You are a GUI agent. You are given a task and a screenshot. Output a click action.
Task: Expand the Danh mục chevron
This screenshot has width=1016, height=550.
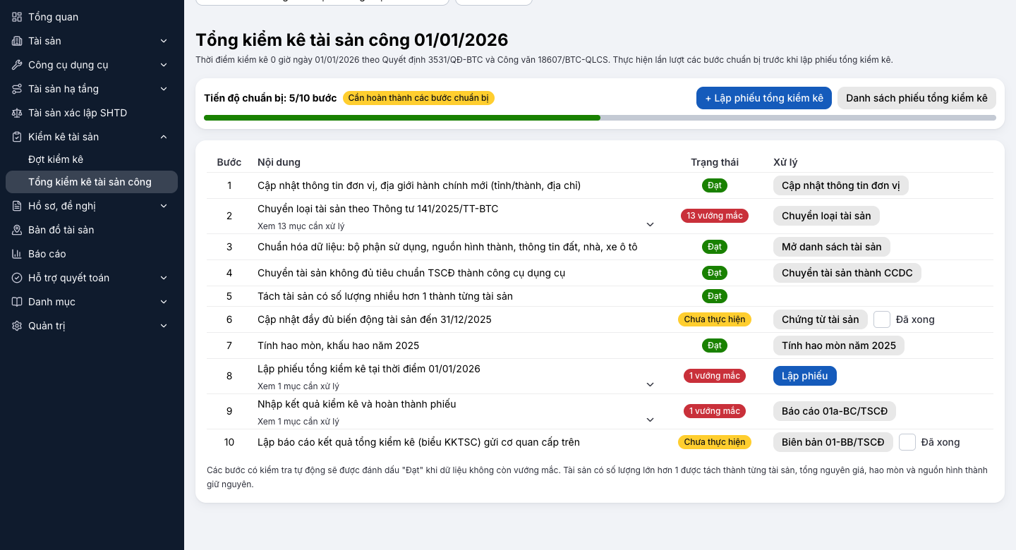point(164,302)
